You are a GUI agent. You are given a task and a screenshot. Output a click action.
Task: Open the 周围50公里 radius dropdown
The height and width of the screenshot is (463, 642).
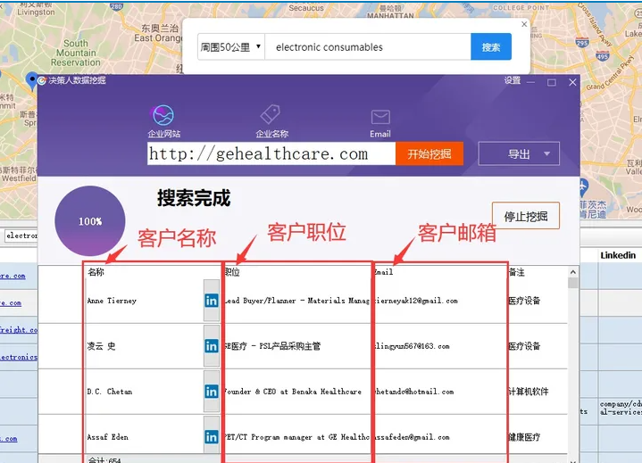click(x=231, y=47)
